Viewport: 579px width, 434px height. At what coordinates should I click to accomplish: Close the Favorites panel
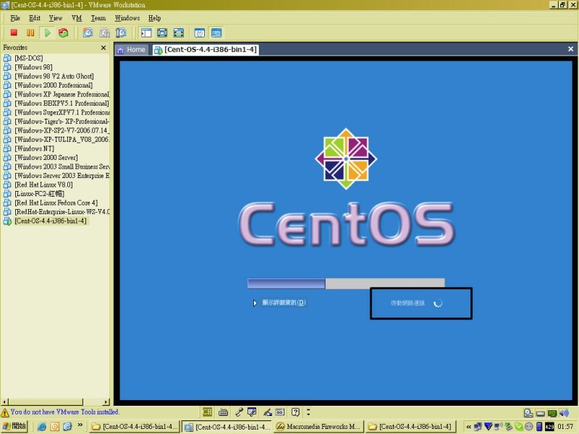pos(103,48)
